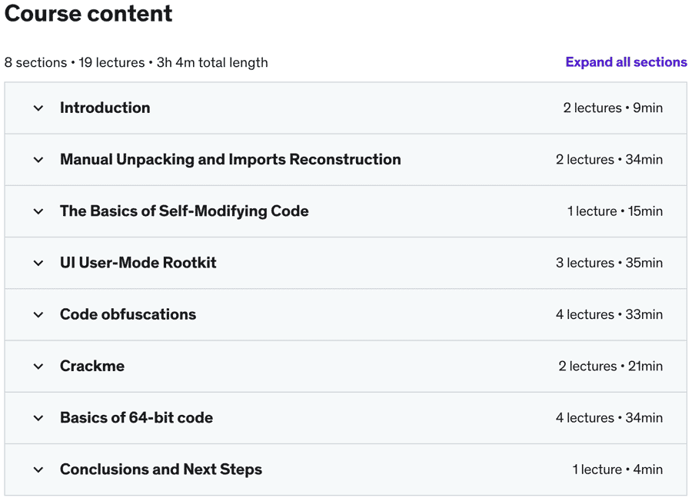Image resolution: width=692 pixels, height=501 pixels.
Task: Click the '1 lecture • 4min' Conclusions summary
Action: tap(617, 469)
